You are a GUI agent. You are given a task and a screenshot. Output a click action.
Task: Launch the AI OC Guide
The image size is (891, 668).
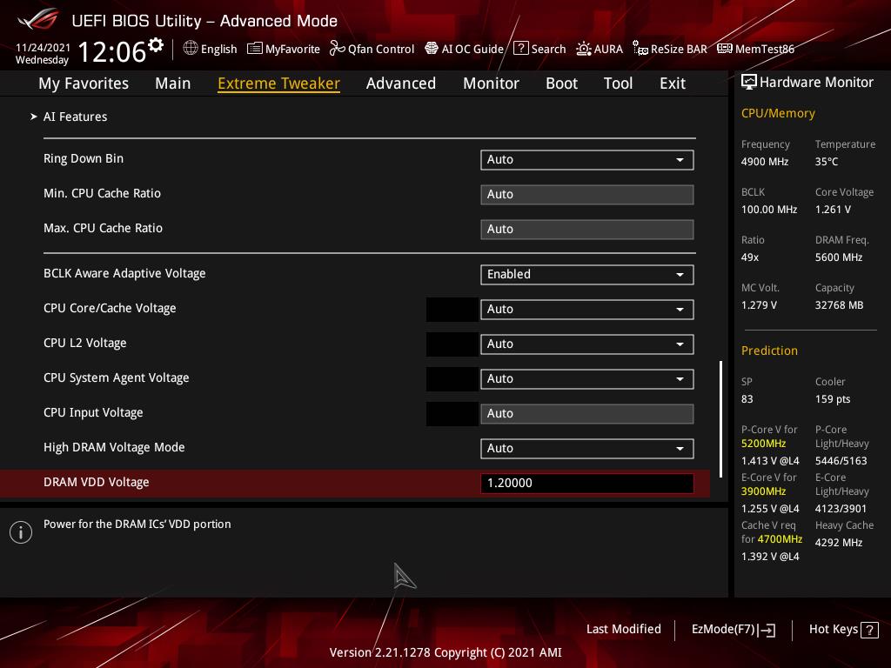tap(464, 49)
